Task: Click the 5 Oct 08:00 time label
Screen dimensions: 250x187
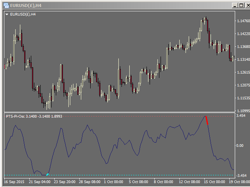Action: (138, 182)
